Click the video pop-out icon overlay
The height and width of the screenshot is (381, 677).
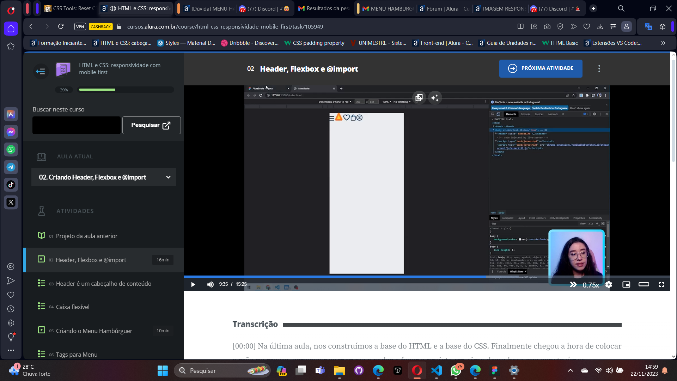[x=419, y=98]
